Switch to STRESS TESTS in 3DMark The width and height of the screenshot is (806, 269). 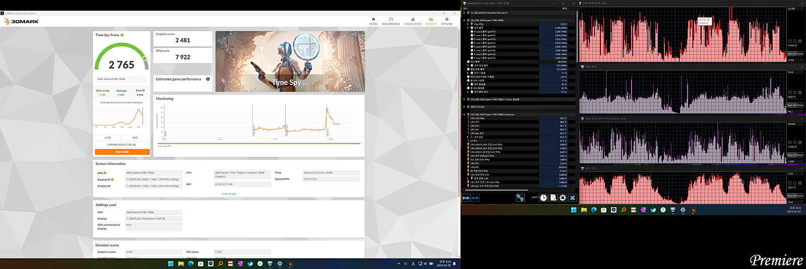413,21
